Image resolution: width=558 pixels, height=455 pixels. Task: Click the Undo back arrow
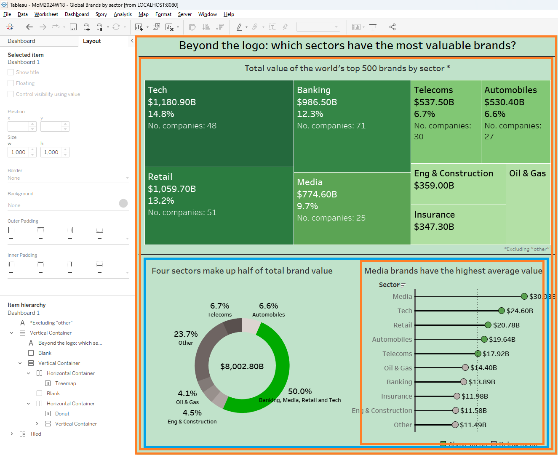point(29,27)
